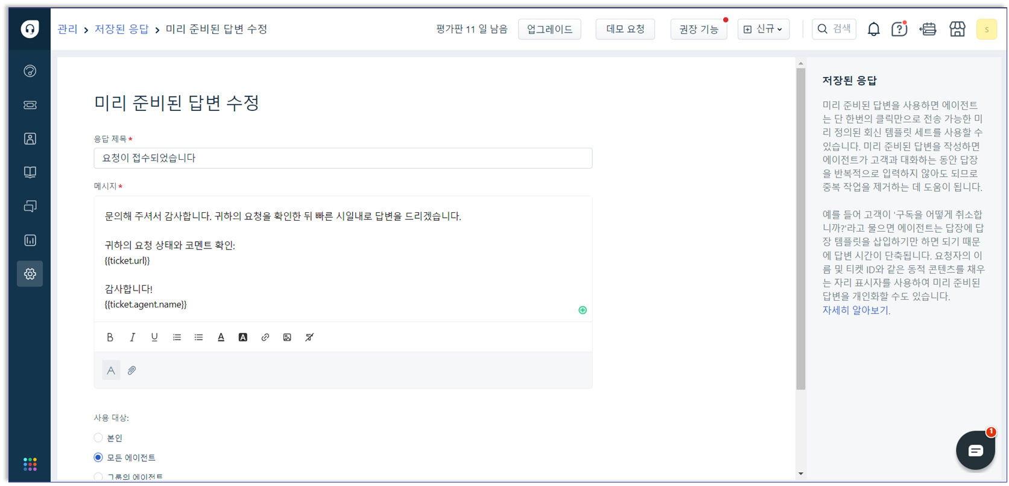Screen dimensions: 1009x486
Task: Click the 업그레이드 button
Action: (549, 29)
